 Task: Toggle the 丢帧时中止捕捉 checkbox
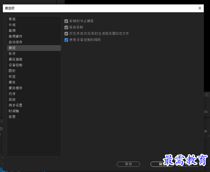66,21
